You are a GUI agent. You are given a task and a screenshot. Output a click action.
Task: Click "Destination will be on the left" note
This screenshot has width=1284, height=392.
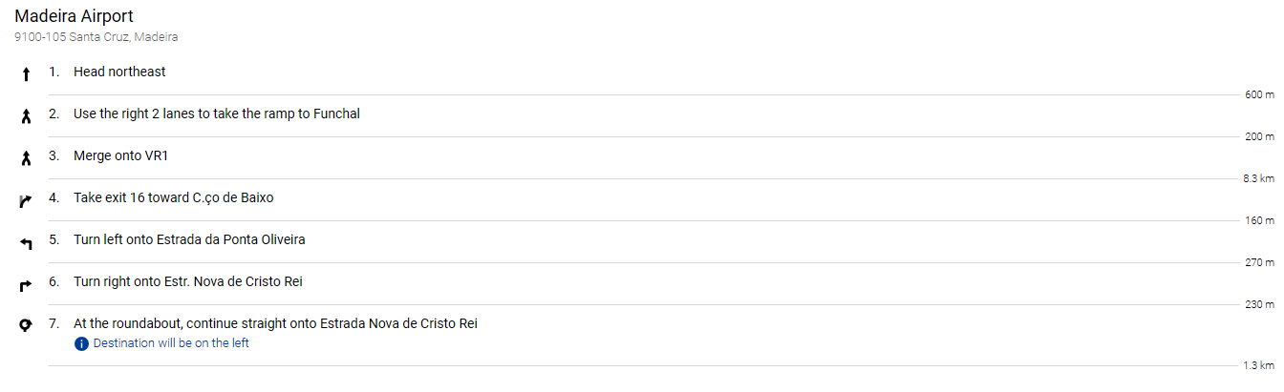(x=171, y=343)
